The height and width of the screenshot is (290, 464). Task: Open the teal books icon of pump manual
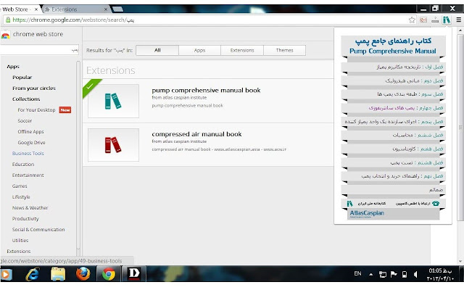(113, 101)
